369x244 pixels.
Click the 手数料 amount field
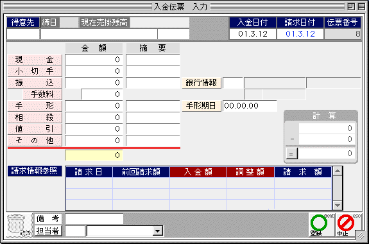102,94
